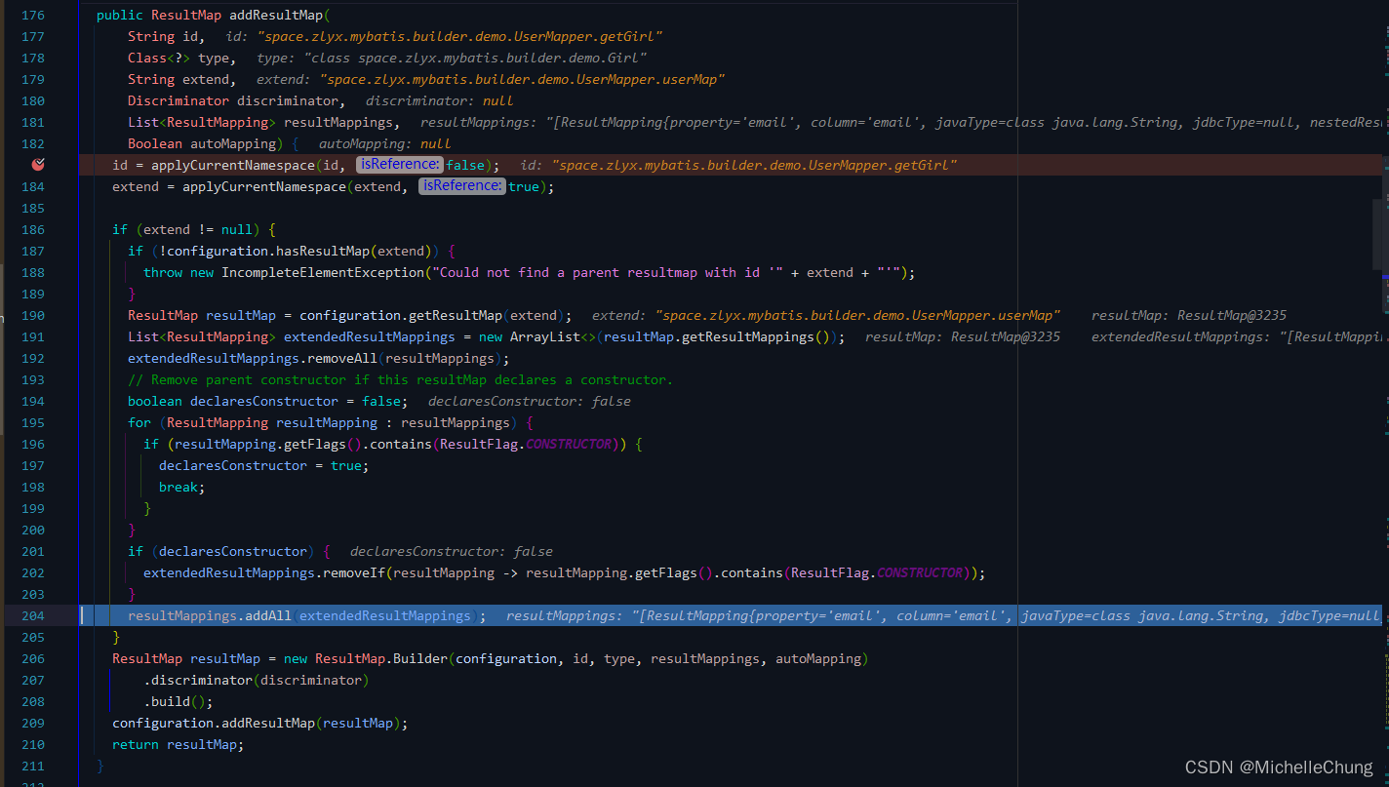Click line number 211 in the gutter
Image resolution: width=1389 pixels, height=787 pixels.
coord(32,766)
